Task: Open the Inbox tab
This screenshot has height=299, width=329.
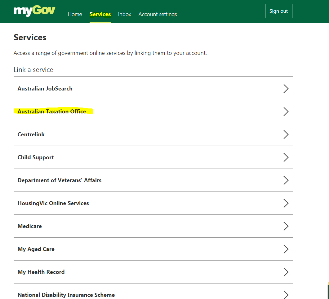Action: 124,14
